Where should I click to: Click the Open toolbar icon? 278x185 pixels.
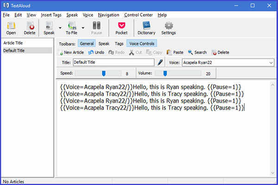[x=11, y=26]
